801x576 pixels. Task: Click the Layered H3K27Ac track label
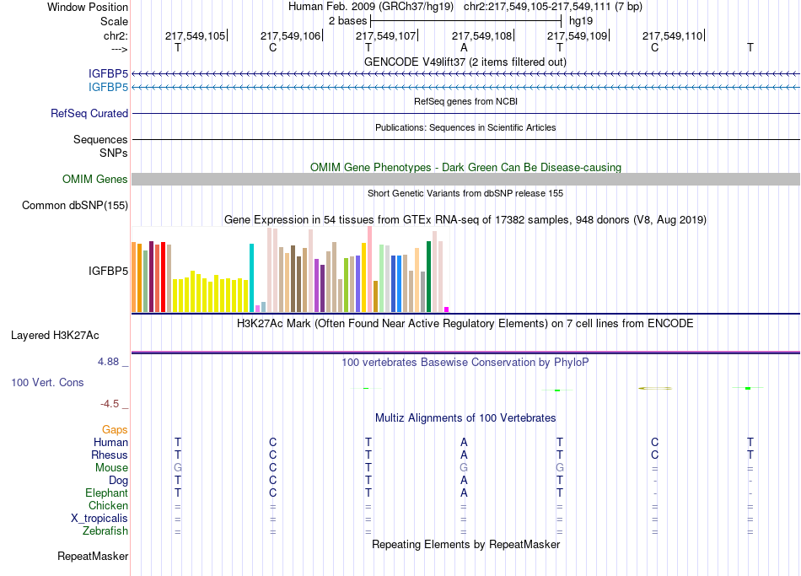pyautogui.click(x=55, y=336)
